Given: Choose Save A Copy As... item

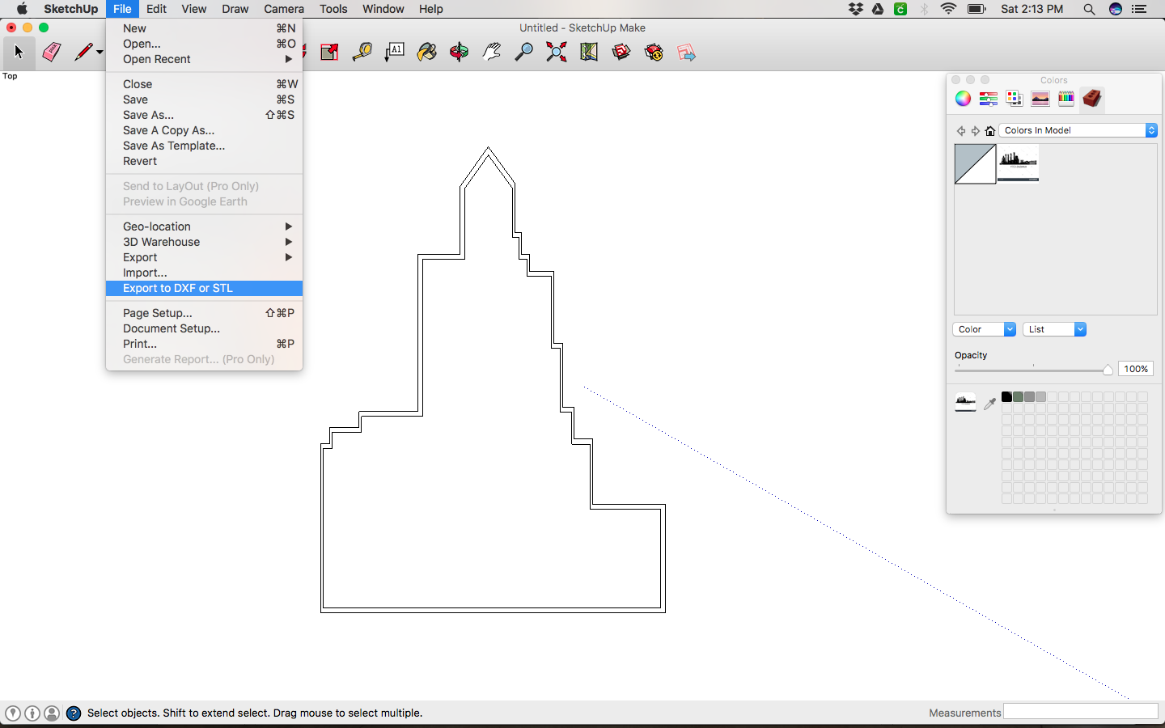Looking at the screenshot, I should pos(204,130).
